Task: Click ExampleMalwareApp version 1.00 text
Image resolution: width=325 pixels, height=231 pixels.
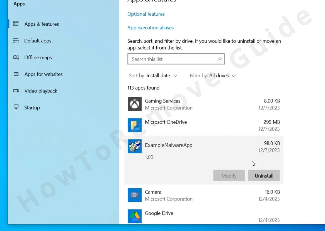Action: pyautogui.click(x=149, y=157)
